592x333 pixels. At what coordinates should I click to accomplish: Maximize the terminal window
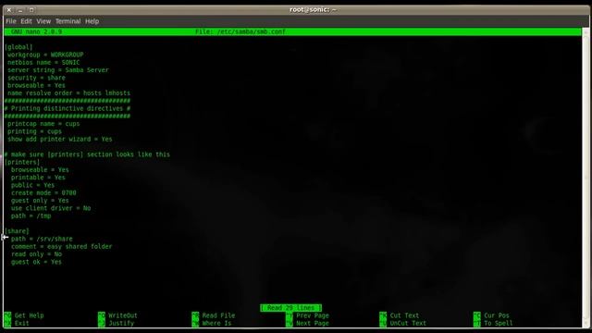tap(31, 10)
